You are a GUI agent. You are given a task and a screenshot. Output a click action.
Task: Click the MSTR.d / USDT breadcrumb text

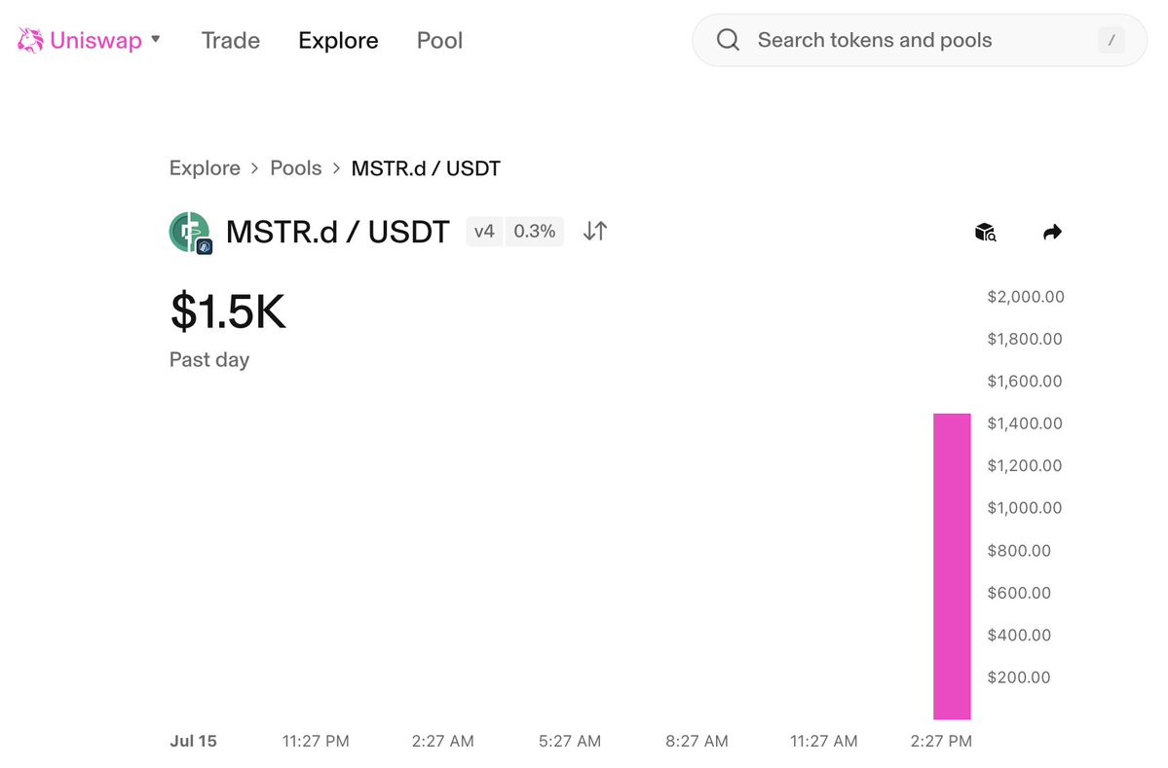pos(426,168)
